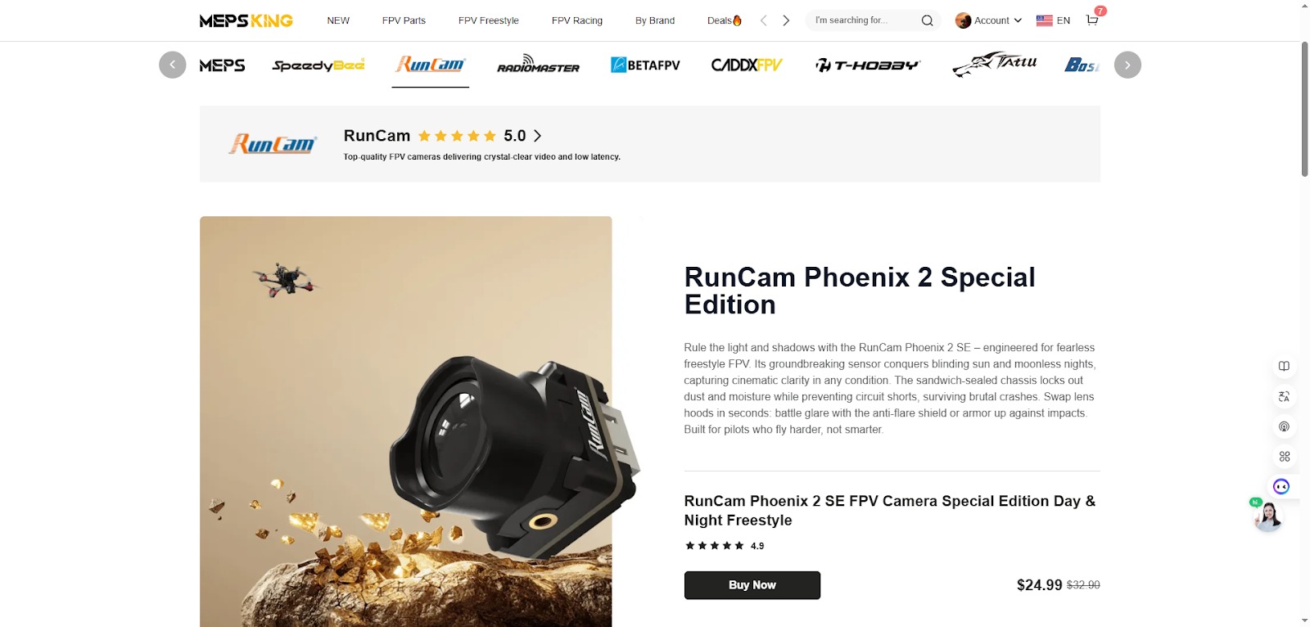The image size is (1310, 627).
Task: Open the chat bot assistant icon
Action: 1281,486
